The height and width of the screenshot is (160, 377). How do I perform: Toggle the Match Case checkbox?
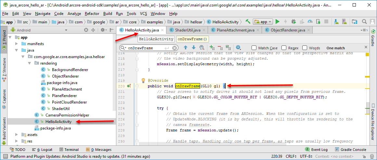coord(254,48)
